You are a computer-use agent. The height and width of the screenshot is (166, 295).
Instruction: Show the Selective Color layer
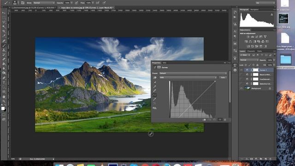pos(242,83)
